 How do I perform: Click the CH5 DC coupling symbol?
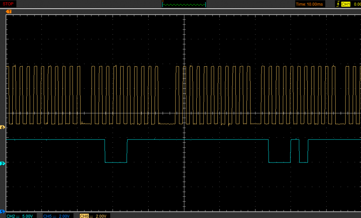(x=55, y=215)
